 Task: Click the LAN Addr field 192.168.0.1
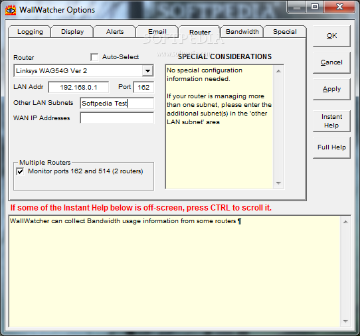[78, 87]
